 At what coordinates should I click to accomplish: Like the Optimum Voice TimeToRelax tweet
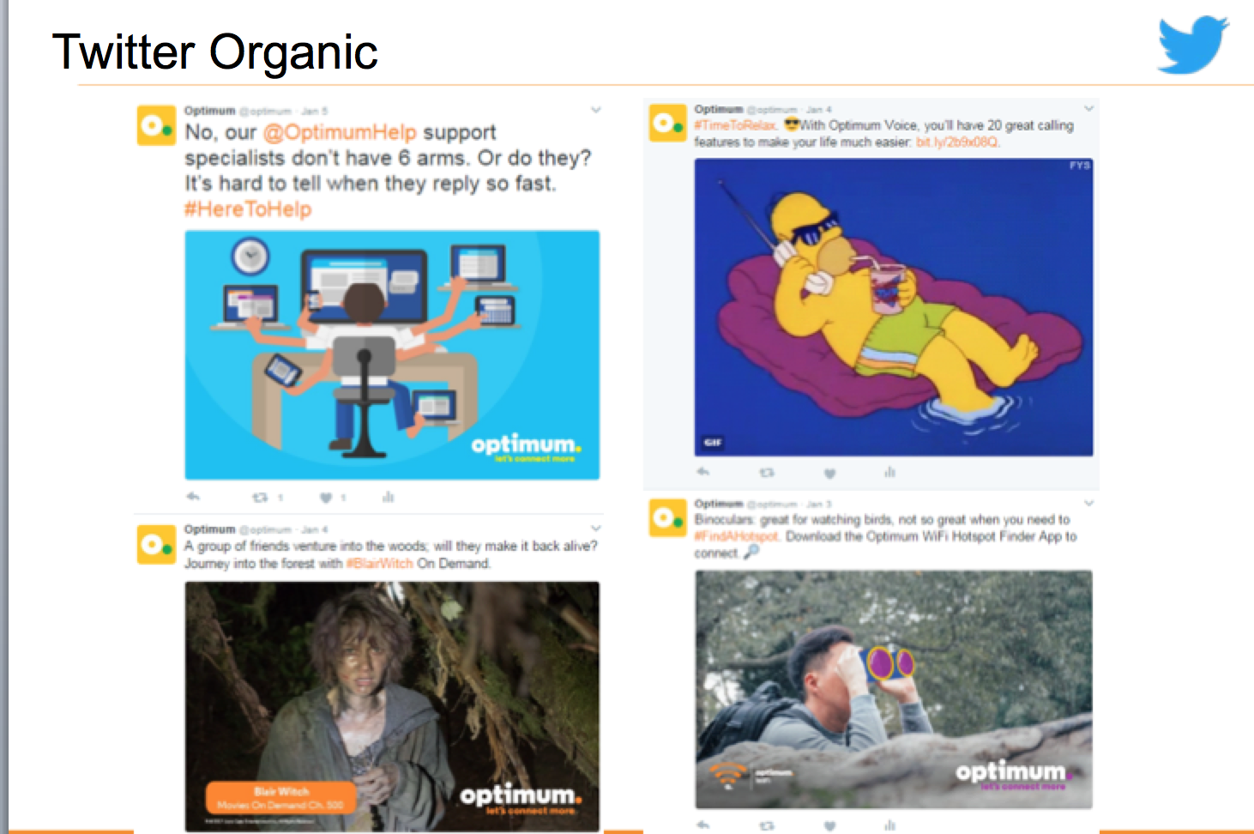tap(829, 473)
